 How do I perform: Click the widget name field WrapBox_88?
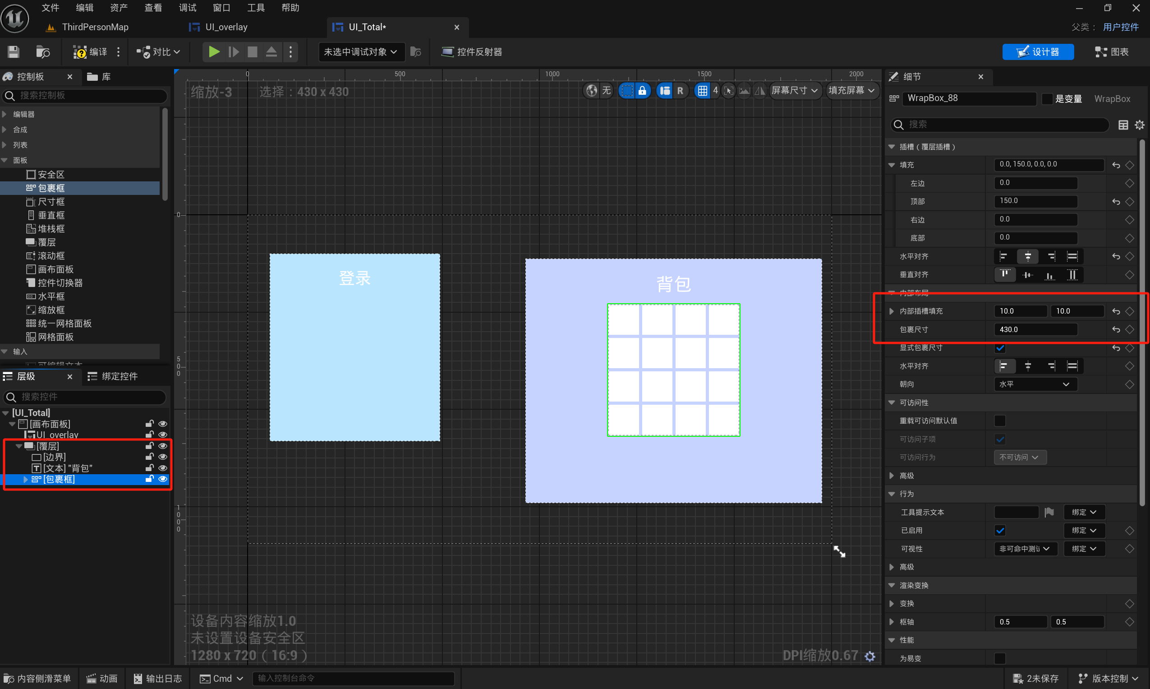click(x=969, y=98)
